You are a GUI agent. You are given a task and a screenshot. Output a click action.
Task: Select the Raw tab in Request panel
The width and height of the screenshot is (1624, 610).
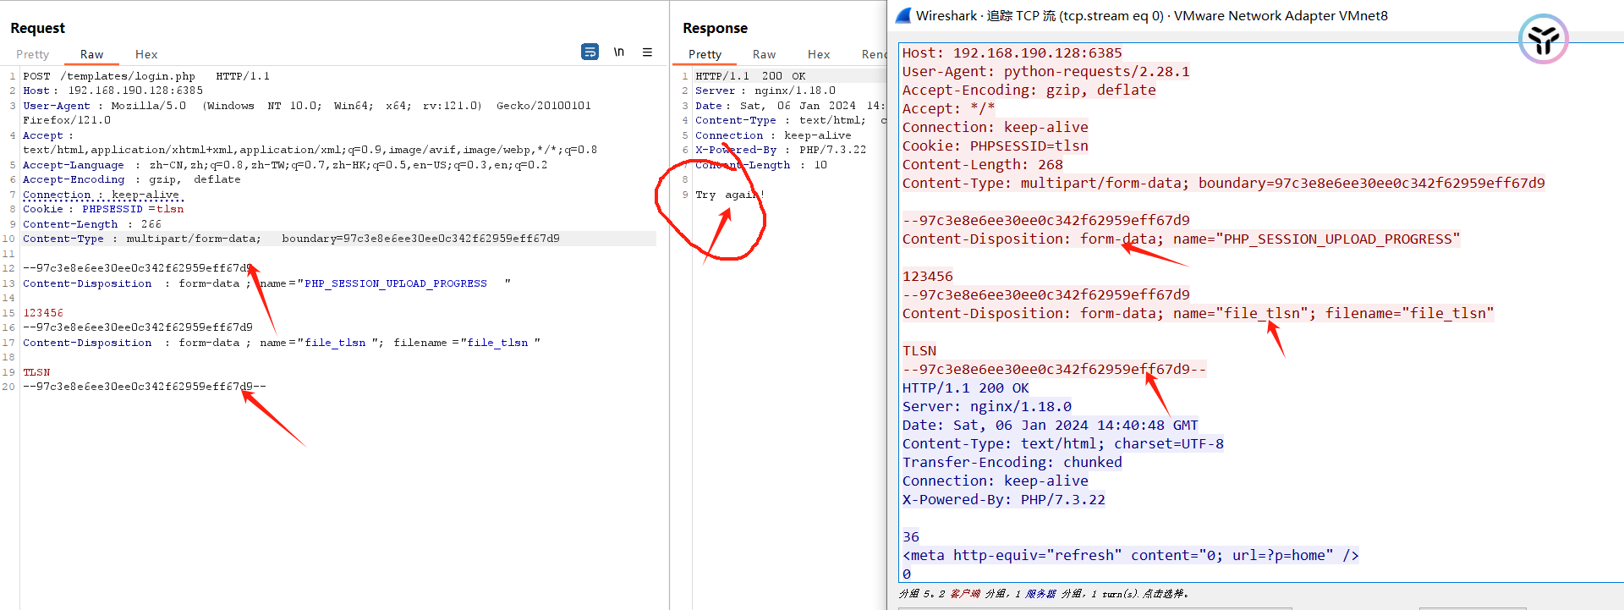(x=91, y=54)
